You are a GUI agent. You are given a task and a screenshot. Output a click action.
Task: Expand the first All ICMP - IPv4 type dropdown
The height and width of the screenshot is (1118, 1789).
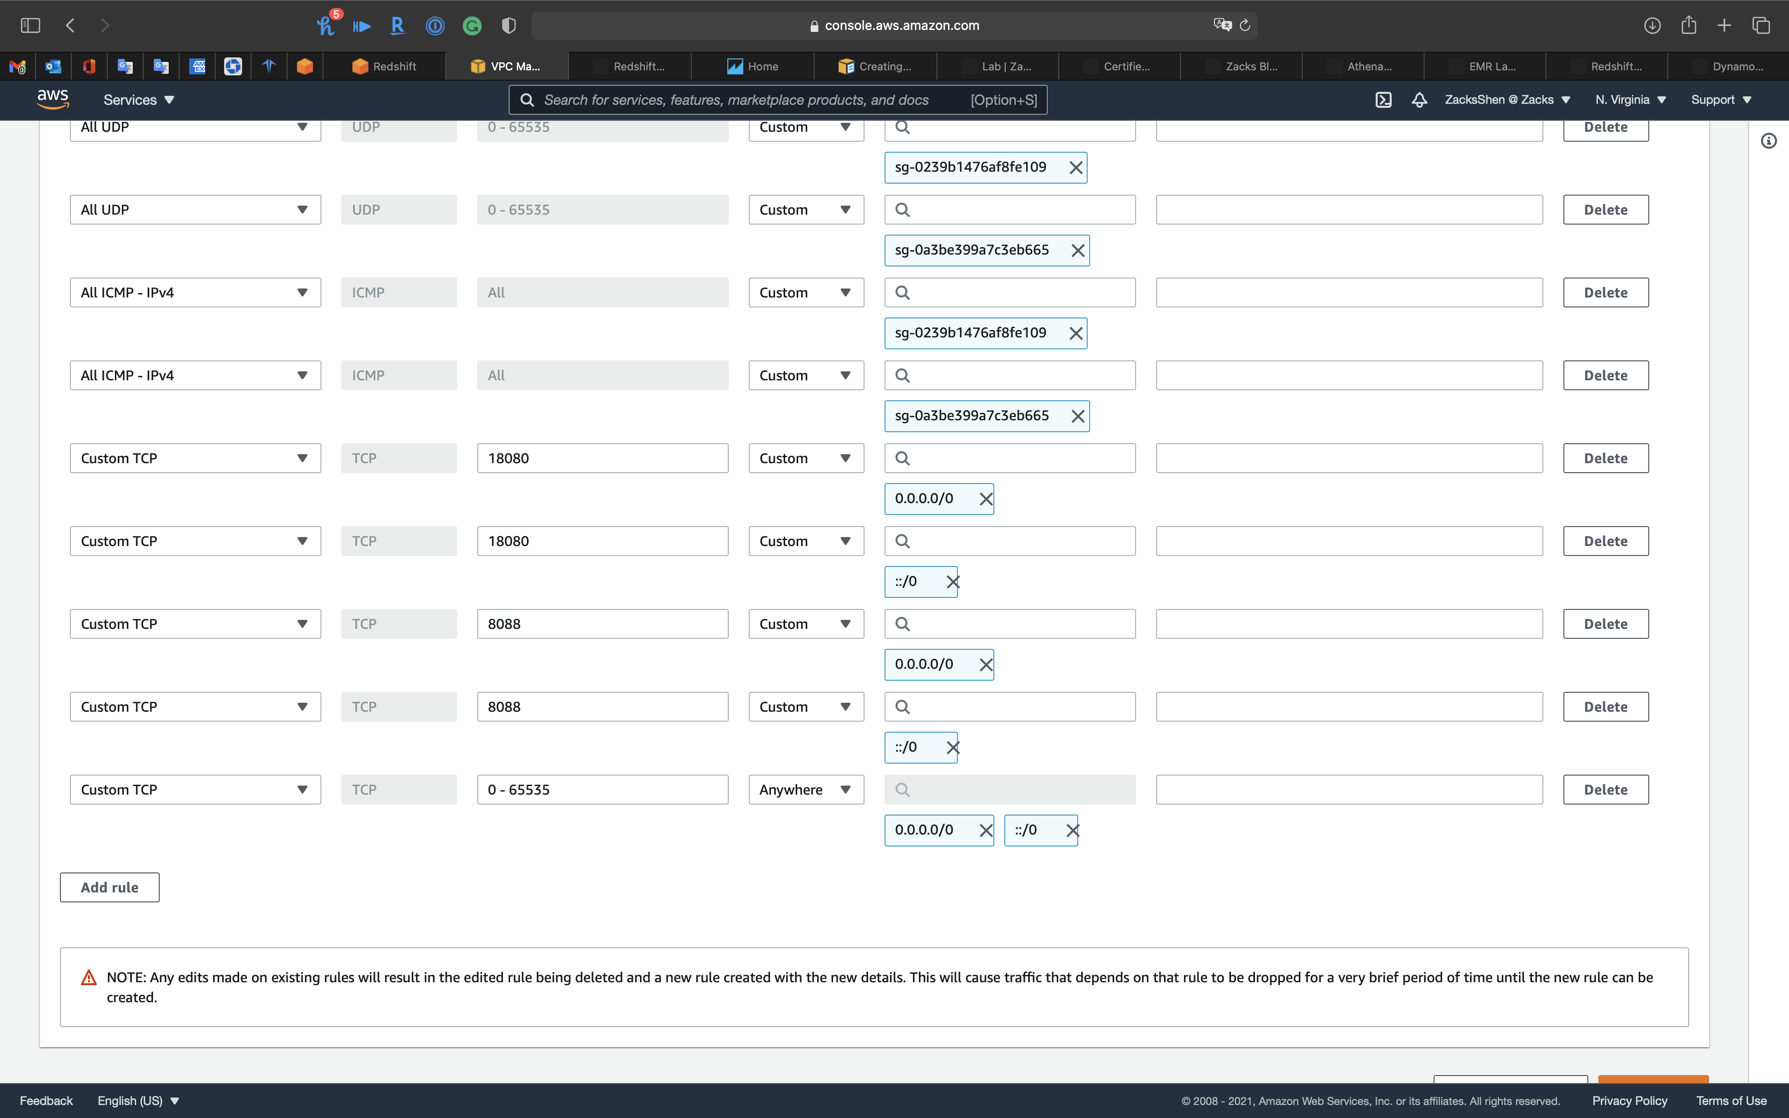(x=195, y=293)
